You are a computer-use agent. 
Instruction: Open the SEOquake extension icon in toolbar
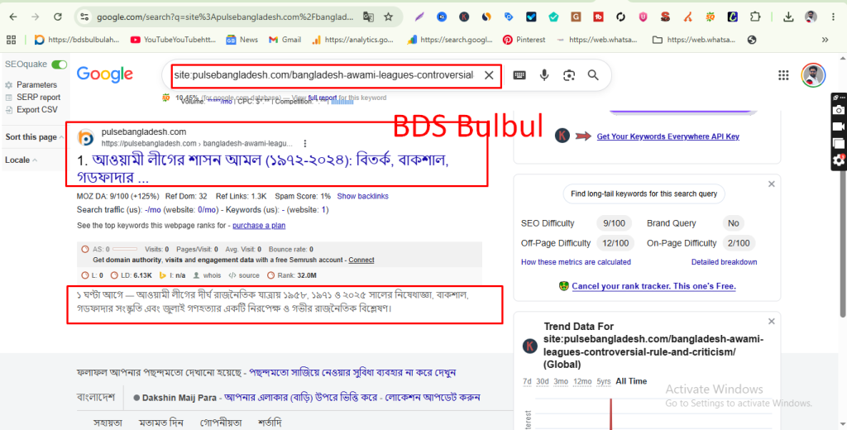710,17
